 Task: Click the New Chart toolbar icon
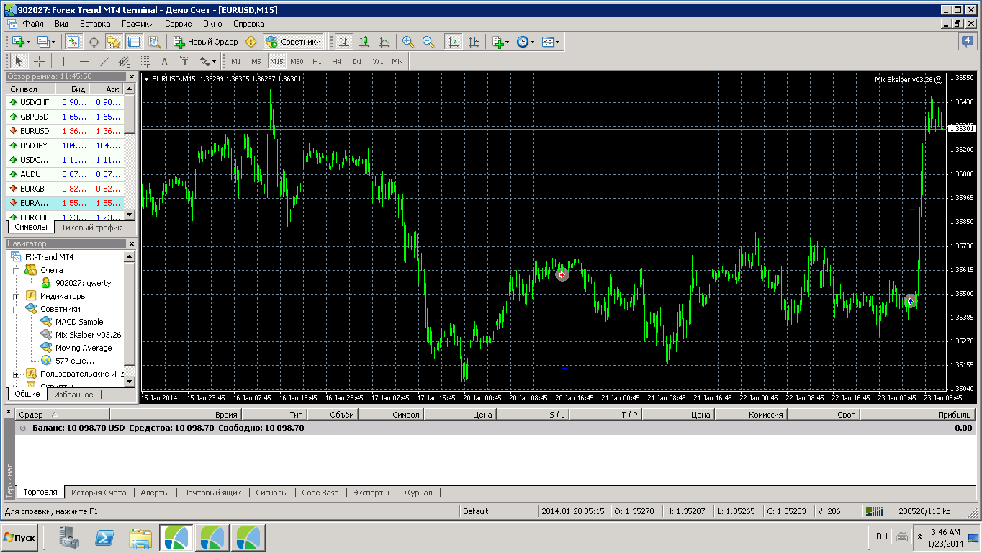[x=17, y=42]
